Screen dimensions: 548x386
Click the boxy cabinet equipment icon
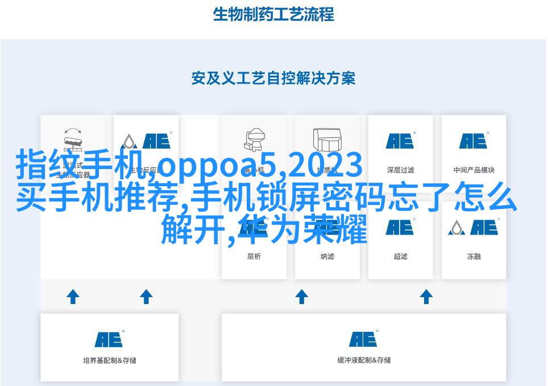[327, 139]
